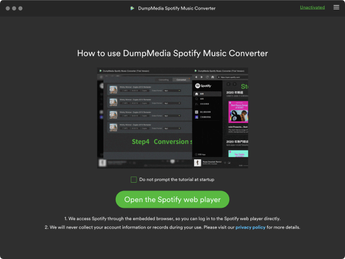Click the tutorial preview image
Screen dimensions: 345x259
(x=172, y=118)
